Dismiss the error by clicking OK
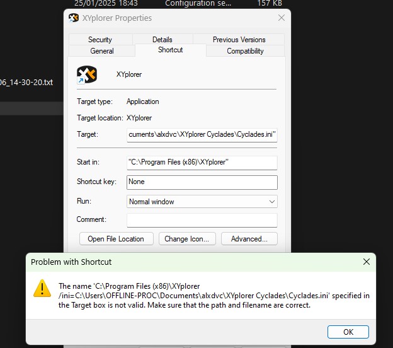The height and width of the screenshot is (348, 393). pyautogui.click(x=348, y=332)
